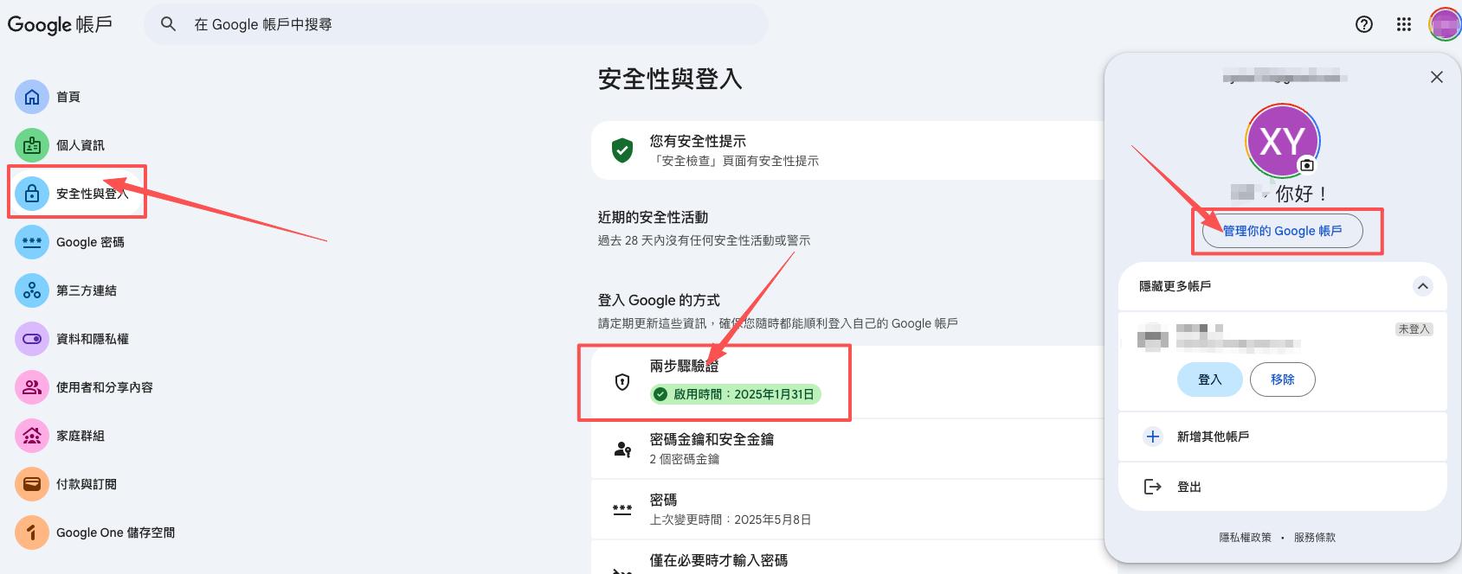Open the 密碼金鑰和安全金鑰 row
Screen dimensions: 1462x574
[848, 449]
